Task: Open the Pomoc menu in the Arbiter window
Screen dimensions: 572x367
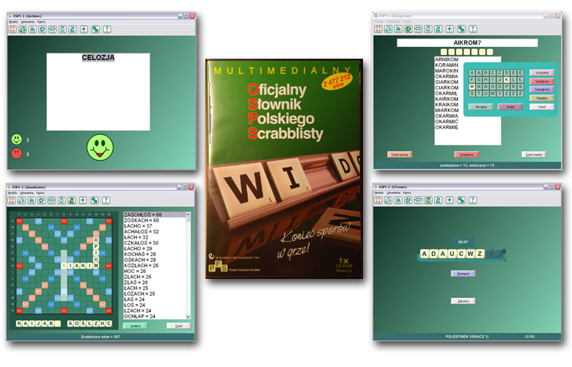Action: coord(41,22)
